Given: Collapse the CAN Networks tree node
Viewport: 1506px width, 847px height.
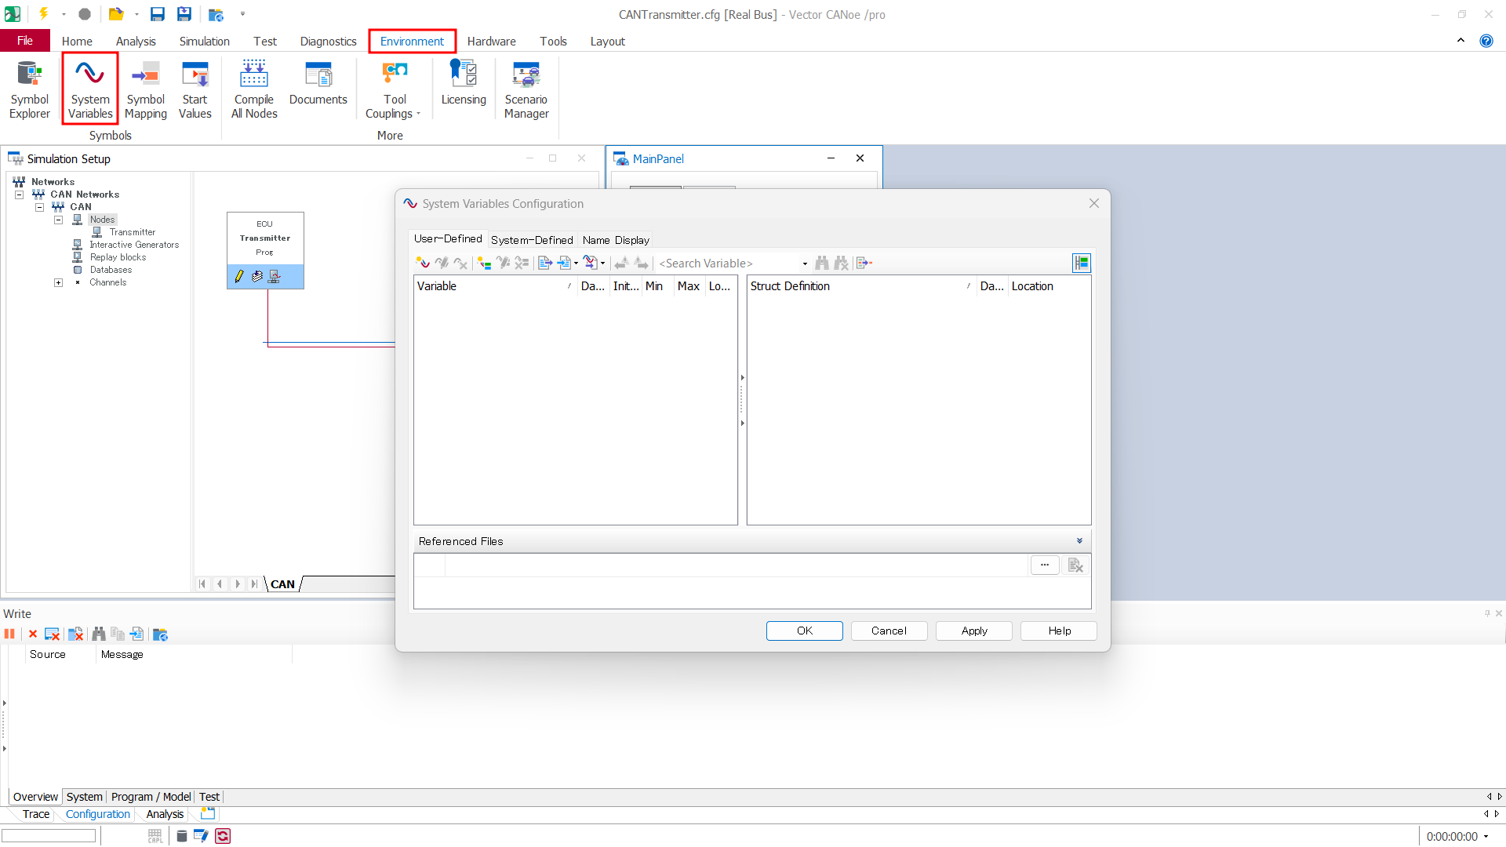Looking at the screenshot, I should pyautogui.click(x=19, y=194).
